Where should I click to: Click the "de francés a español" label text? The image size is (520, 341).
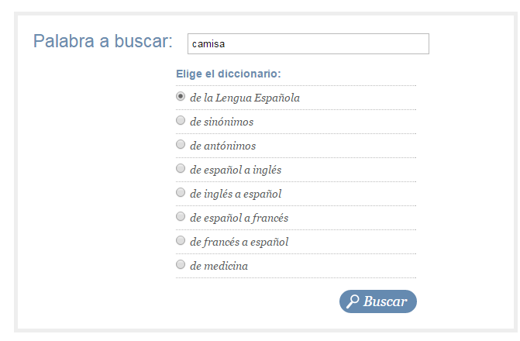click(x=239, y=243)
